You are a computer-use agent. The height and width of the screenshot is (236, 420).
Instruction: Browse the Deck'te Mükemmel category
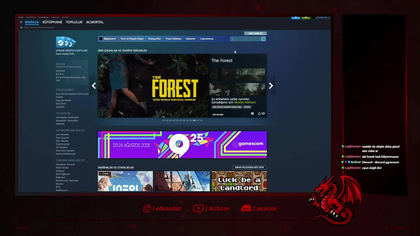click(66, 154)
